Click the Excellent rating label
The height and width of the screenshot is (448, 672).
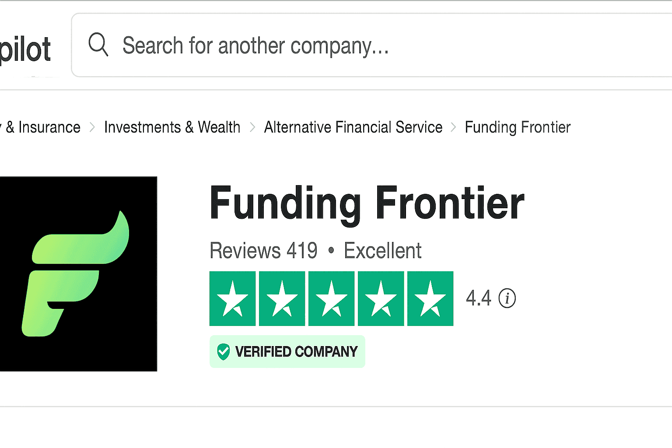click(383, 251)
